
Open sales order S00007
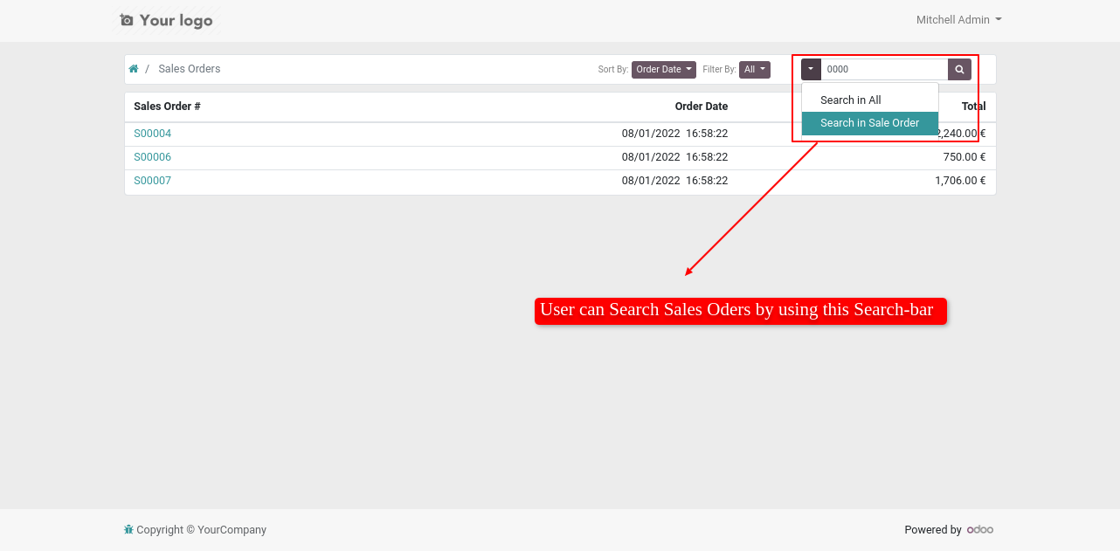tap(152, 181)
